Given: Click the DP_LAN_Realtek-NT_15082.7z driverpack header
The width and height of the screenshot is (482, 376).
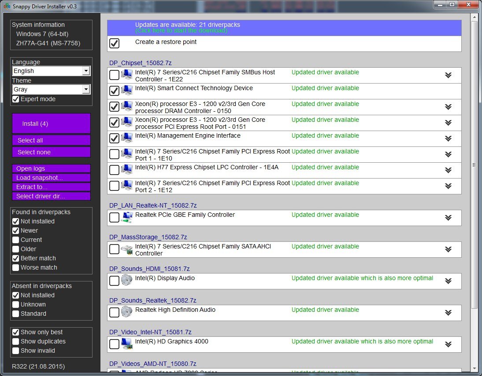Looking at the screenshot, I should tap(153, 205).
